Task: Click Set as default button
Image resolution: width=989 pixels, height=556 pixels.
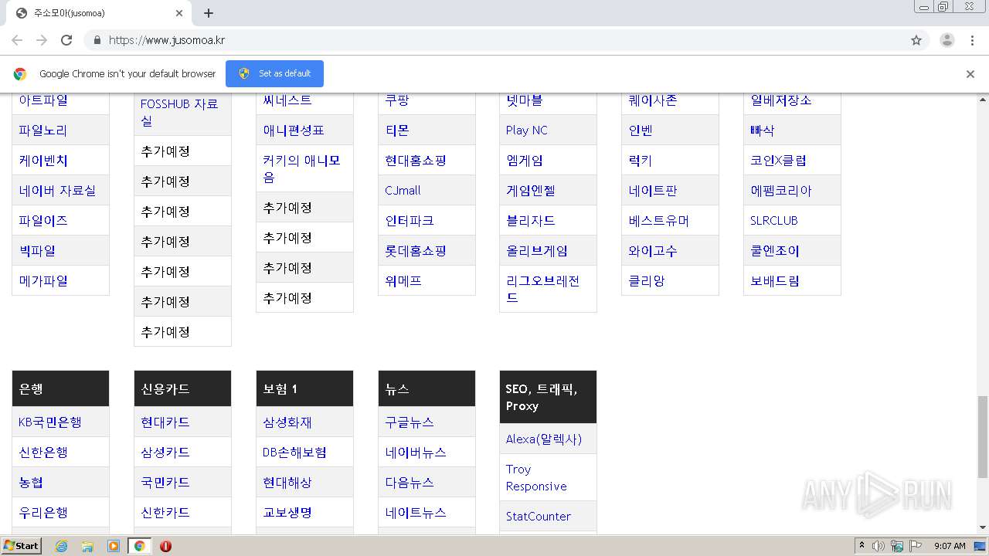Action: pos(274,73)
